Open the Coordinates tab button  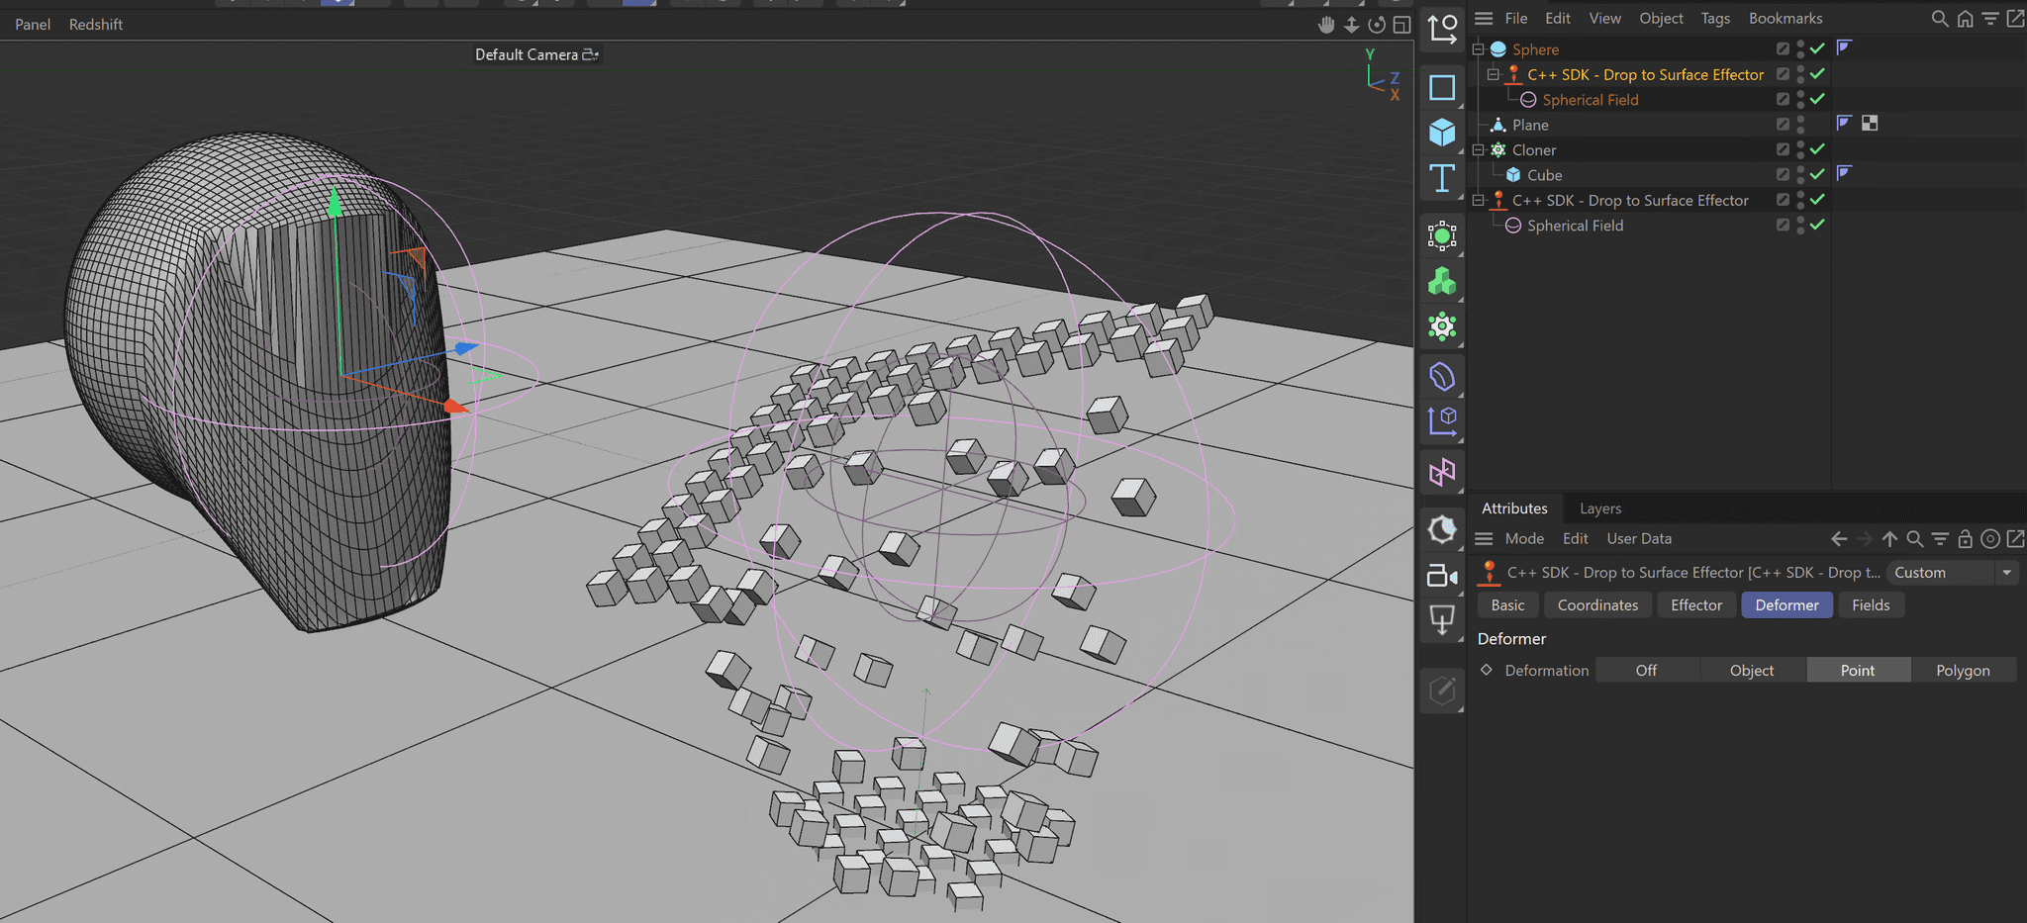pos(1597,605)
